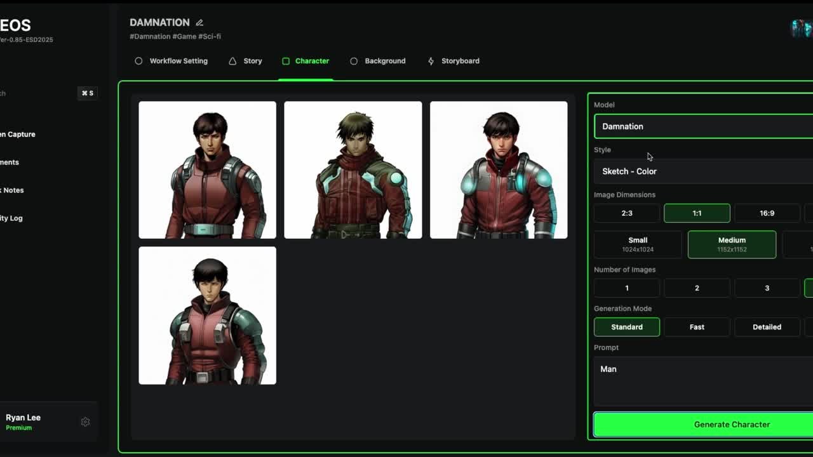Select the 16:9 image dimension

click(x=767, y=213)
